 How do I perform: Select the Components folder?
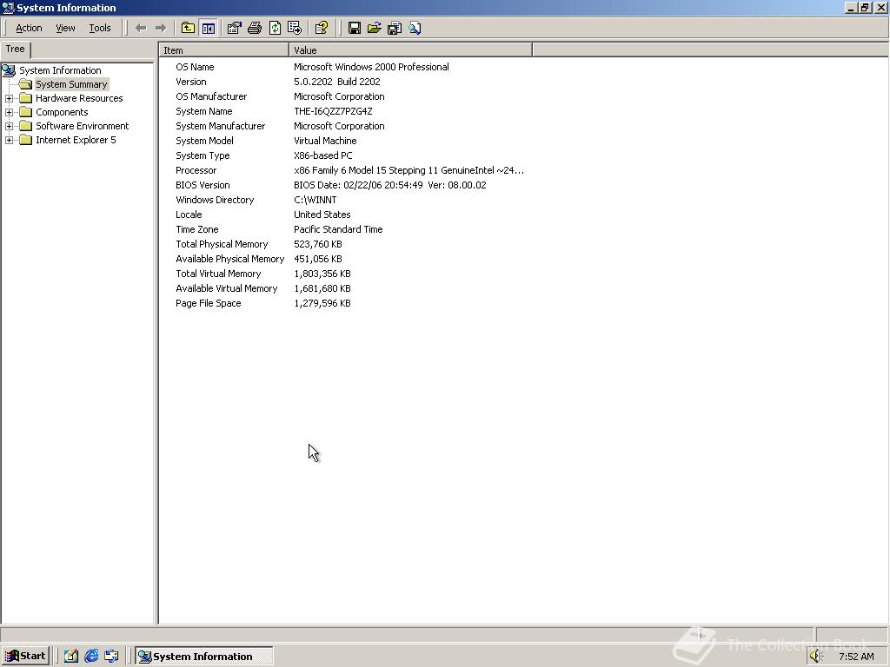(x=62, y=112)
